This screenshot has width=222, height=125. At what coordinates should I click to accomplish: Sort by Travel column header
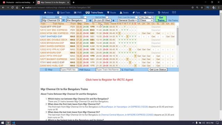(113, 24)
